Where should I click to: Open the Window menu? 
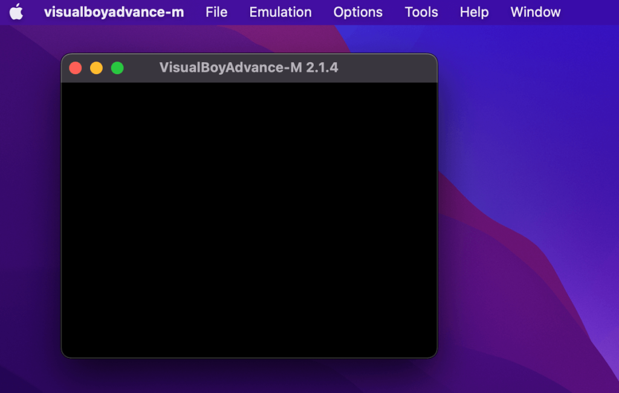coord(535,11)
